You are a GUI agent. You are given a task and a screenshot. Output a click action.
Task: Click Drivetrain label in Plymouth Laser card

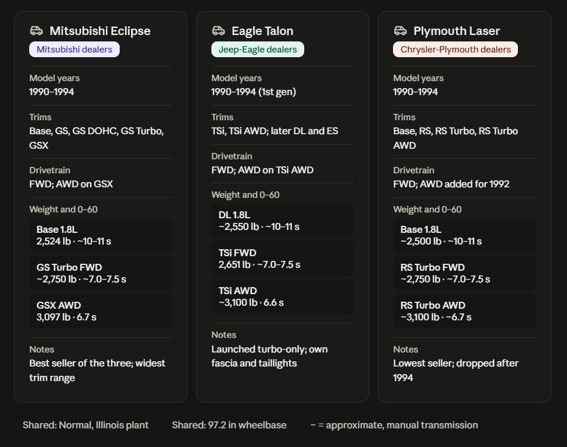[x=413, y=170]
